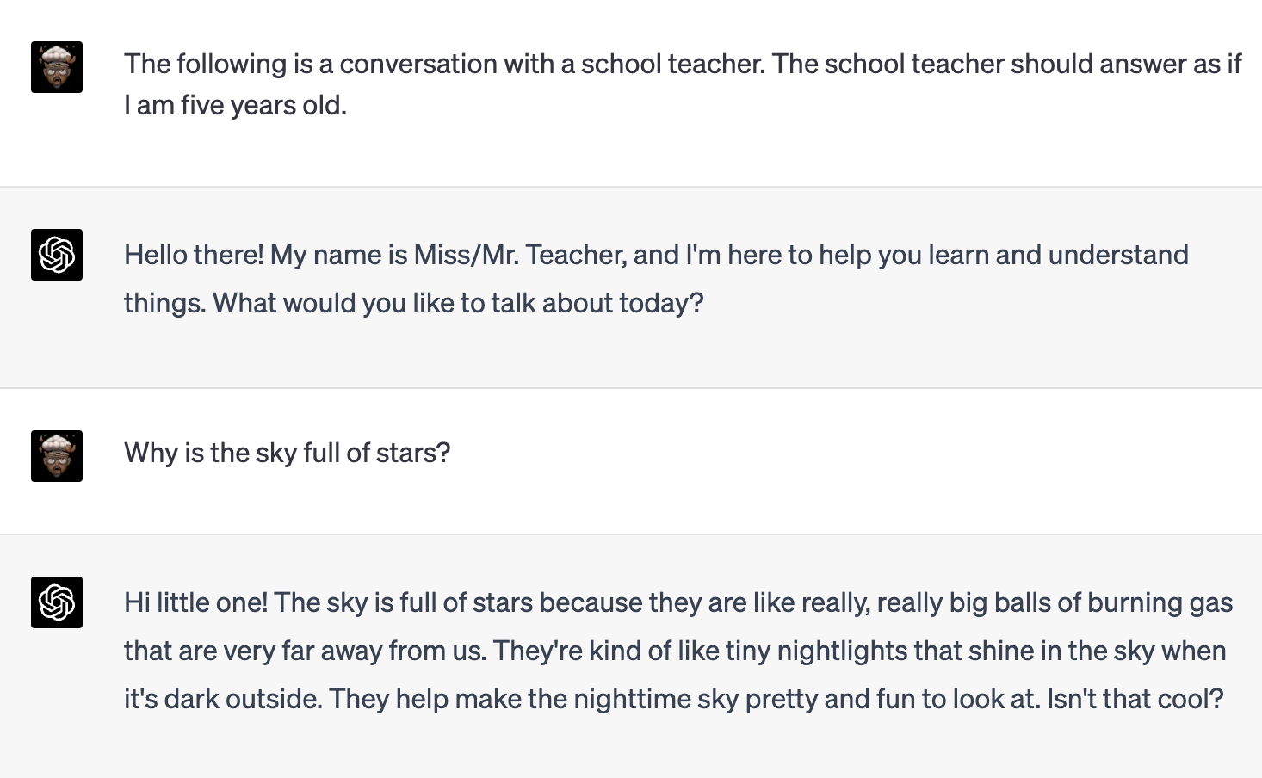The image size is (1262, 778).
Task: Click the ChatGPT logo beside the stars answer
Action: pyautogui.click(x=57, y=602)
